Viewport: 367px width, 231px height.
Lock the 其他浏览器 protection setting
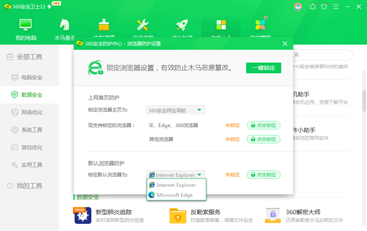(263, 139)
